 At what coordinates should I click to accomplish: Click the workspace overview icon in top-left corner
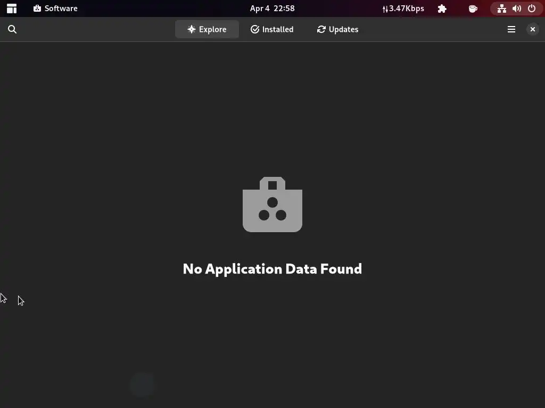[12, 8]
